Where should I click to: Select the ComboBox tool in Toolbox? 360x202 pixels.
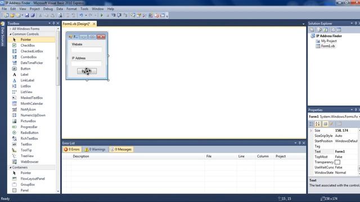pos(29,57)
